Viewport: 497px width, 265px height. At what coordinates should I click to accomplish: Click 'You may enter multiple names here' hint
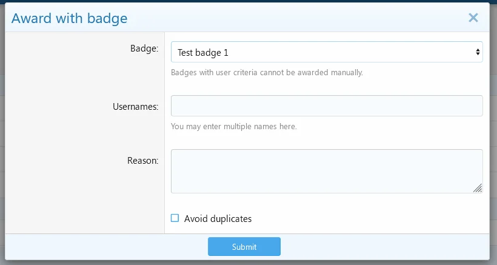point(233,127)
